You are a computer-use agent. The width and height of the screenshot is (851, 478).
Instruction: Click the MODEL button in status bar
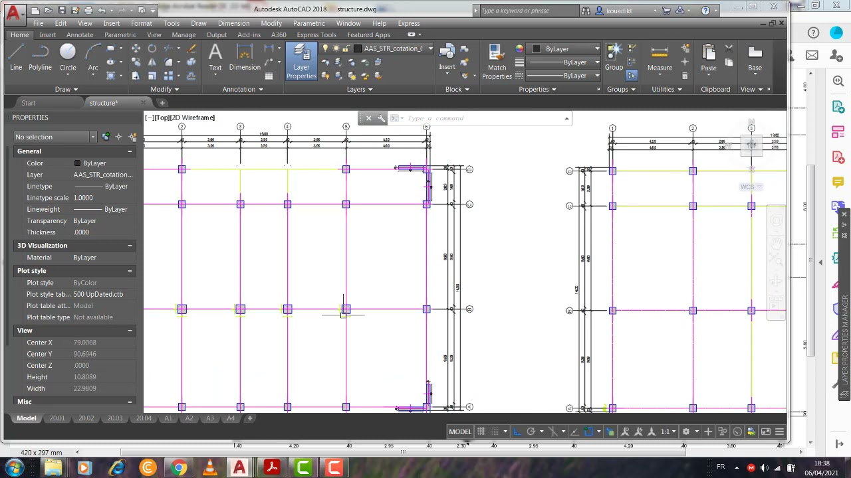point(459,432)
